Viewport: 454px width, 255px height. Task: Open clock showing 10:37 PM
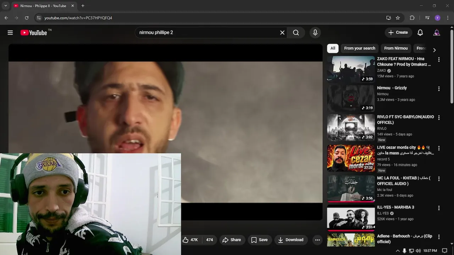coord(430,251)
